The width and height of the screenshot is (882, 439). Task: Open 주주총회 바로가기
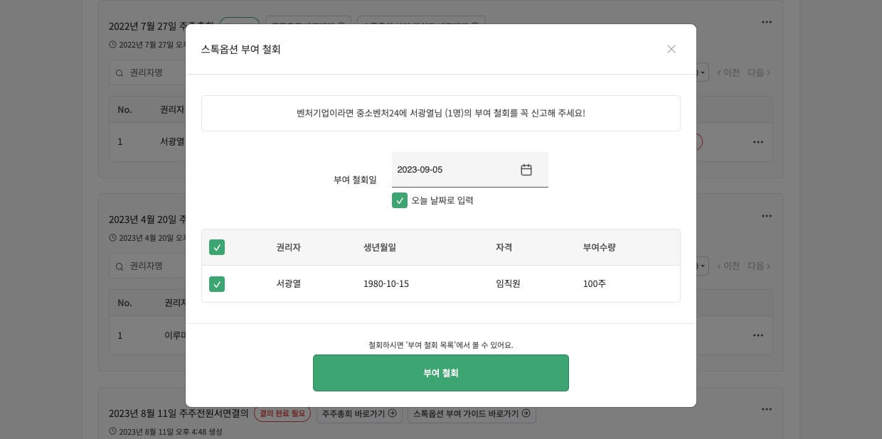(x=354, y=413)
